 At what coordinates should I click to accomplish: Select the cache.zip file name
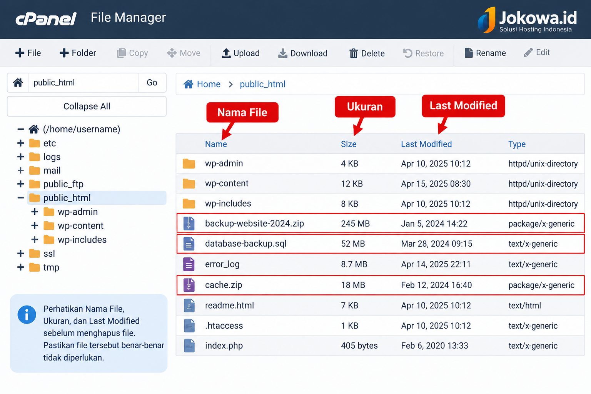pyautogui.click(x=223, y=285)
